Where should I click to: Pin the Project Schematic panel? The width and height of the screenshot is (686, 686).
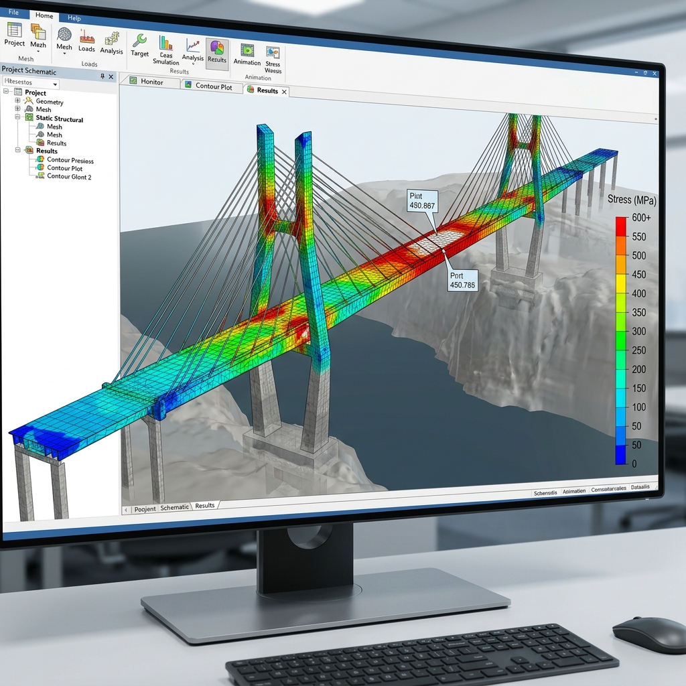point(102,76)
